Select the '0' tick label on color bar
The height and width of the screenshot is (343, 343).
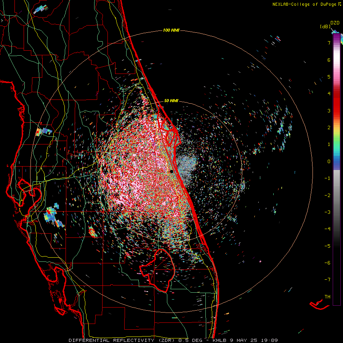(329, 162)
